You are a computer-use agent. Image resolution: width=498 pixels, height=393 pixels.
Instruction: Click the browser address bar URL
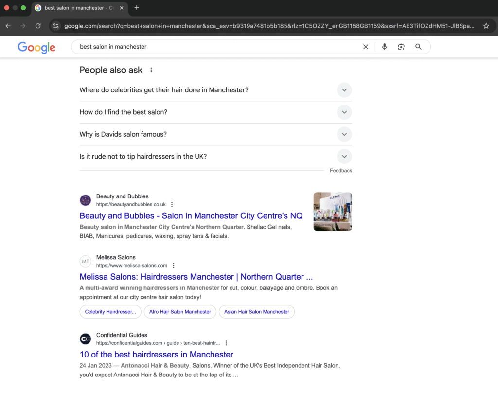point(269,26)
